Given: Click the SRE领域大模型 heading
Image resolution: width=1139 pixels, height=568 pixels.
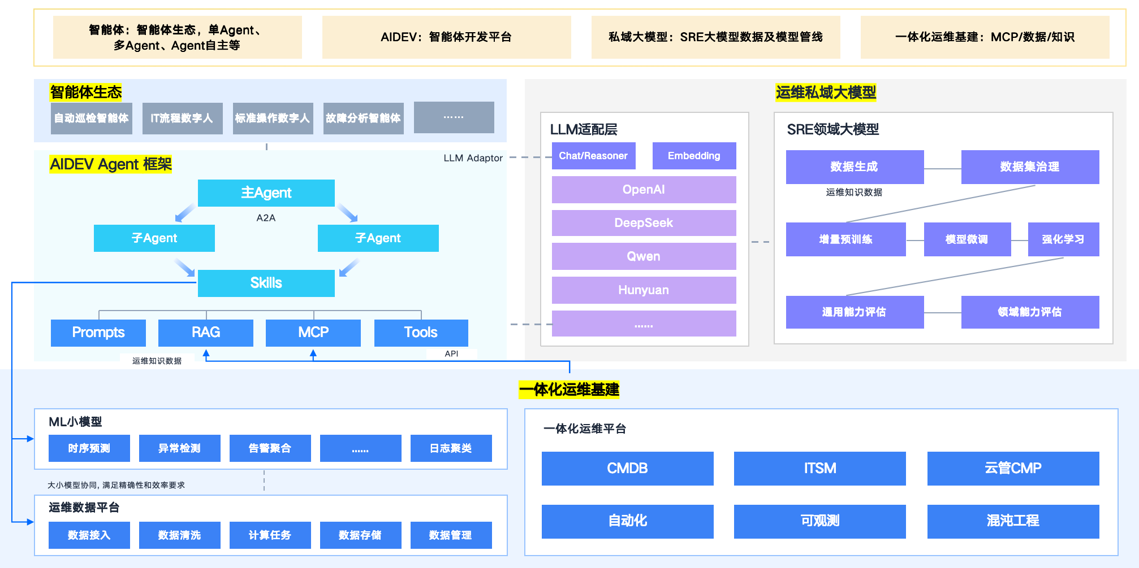Looking at the screenshot, I should click(832, 129).
